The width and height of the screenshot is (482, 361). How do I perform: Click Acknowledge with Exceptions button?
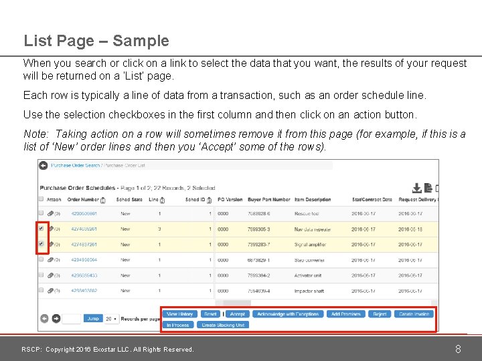point(288,314)
